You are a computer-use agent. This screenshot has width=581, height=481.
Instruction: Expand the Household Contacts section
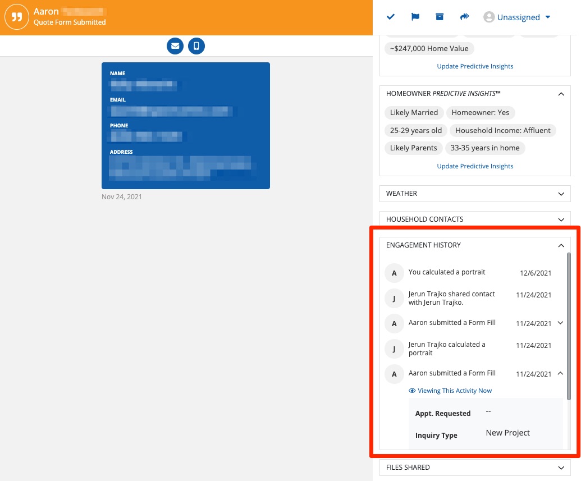point(561,219)
